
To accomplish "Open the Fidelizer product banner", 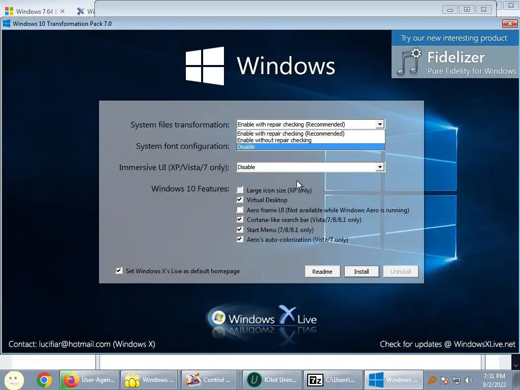I will [x=455, y=54].
